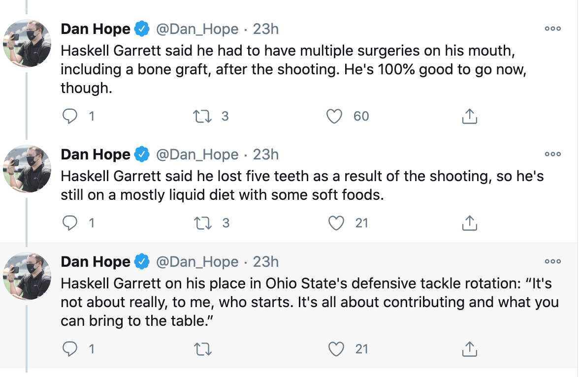580x377 pixels.
Task: Share the bone graft surgeries tweet
Action: [x=470, y=116]
